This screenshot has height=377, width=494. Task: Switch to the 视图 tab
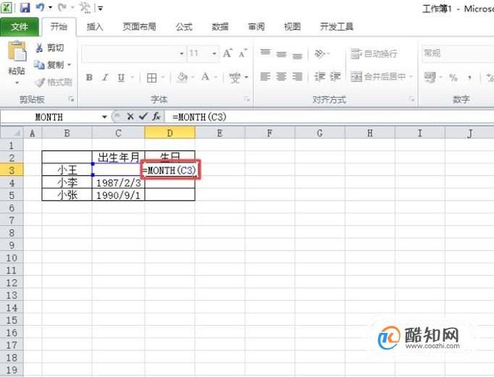pyautogui.click(x=292, y=27)
